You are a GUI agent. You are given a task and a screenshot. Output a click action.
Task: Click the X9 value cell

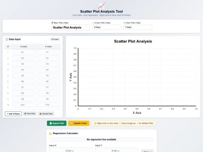click(x=24, y=99)
